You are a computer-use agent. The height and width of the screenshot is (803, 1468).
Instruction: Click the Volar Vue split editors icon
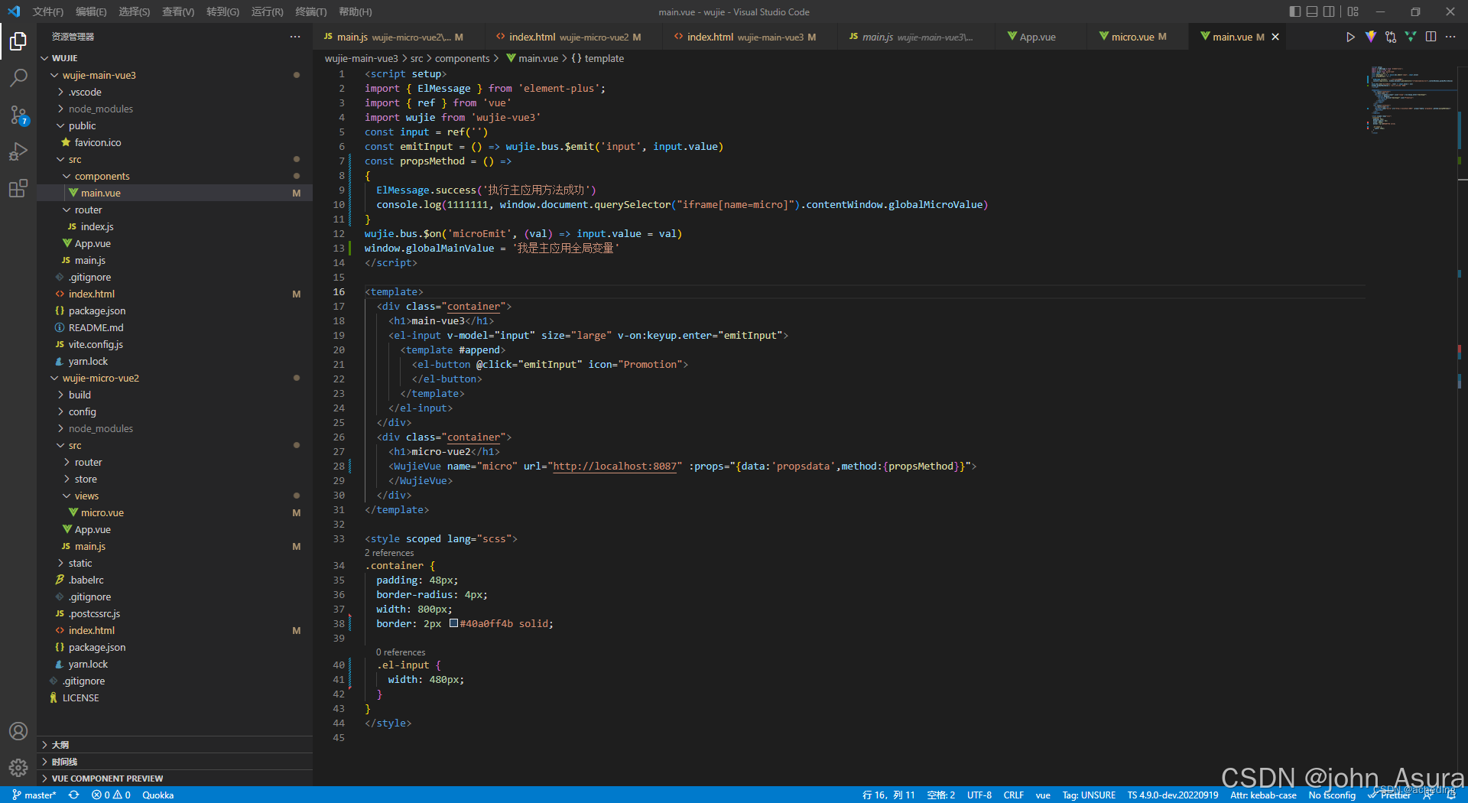click(1411, 37)
